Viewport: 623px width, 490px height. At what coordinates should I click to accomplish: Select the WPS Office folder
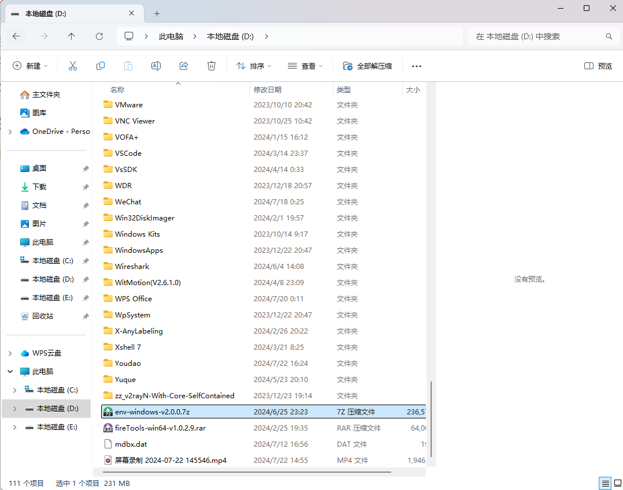(133, 299)
